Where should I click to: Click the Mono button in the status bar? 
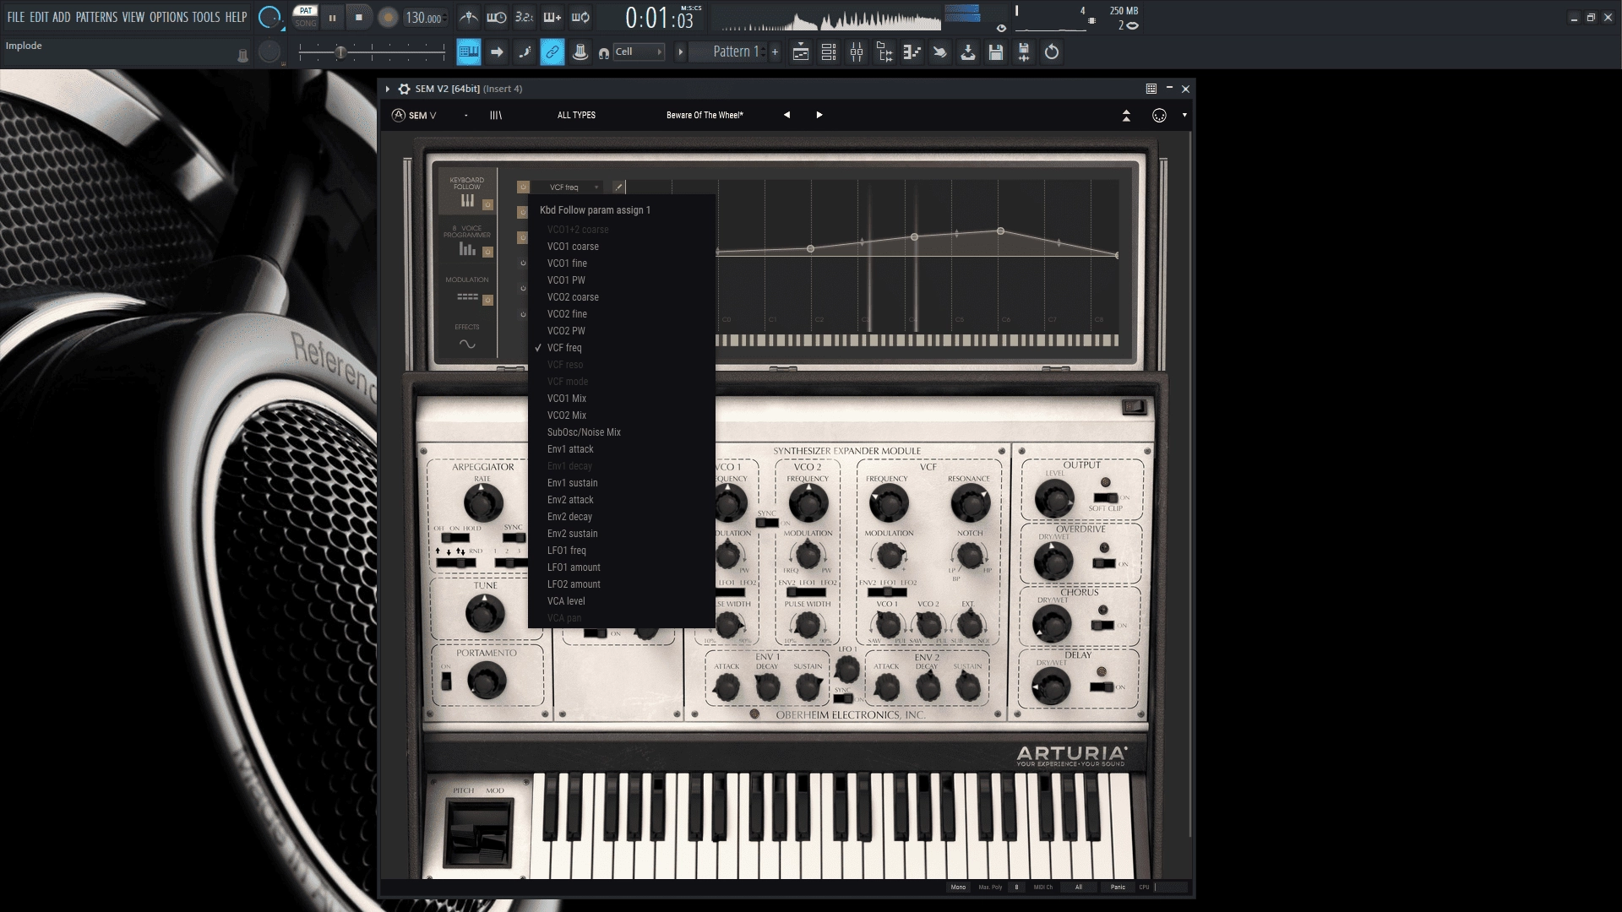tap(958, 888)
